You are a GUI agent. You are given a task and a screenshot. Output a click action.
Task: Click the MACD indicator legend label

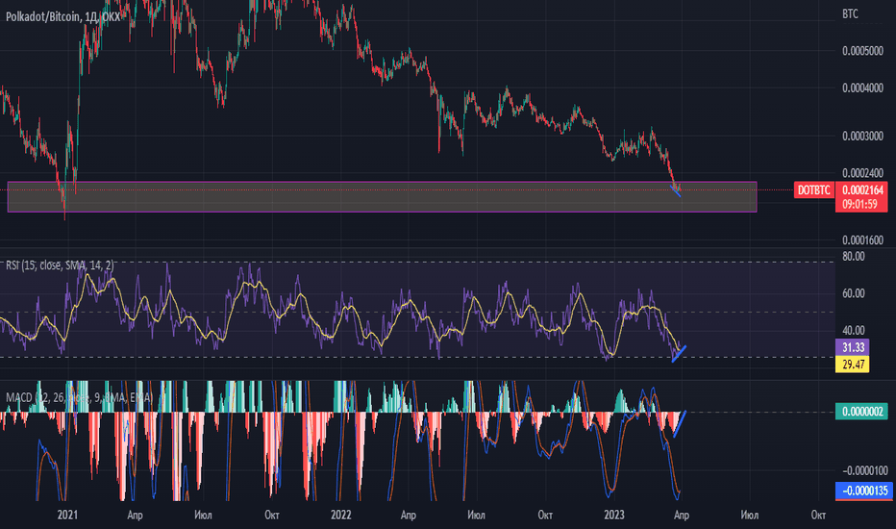[x=80, y=397]
